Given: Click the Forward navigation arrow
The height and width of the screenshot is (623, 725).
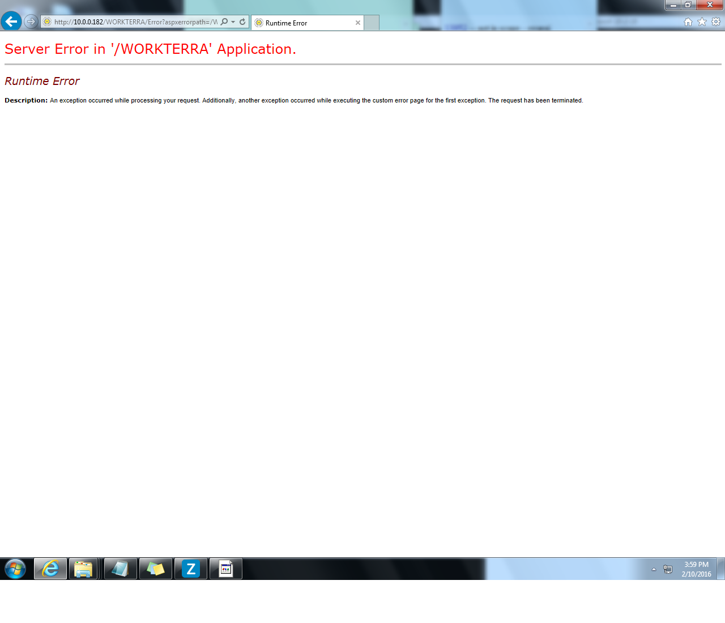Looking at the screenshot, I should (x=31, y=22).
